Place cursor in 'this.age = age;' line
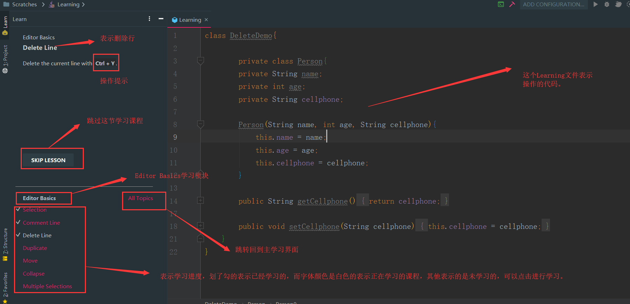The image size is (630, 304). tap(287, 150)
